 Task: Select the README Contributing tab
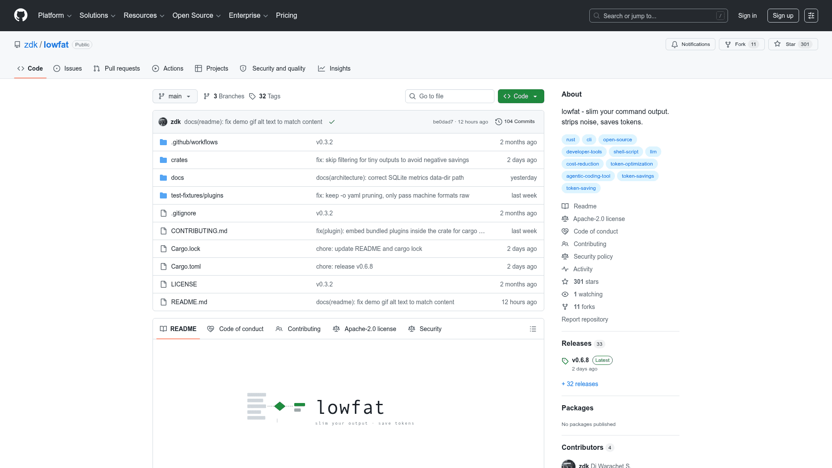click(x=298, y=329)
